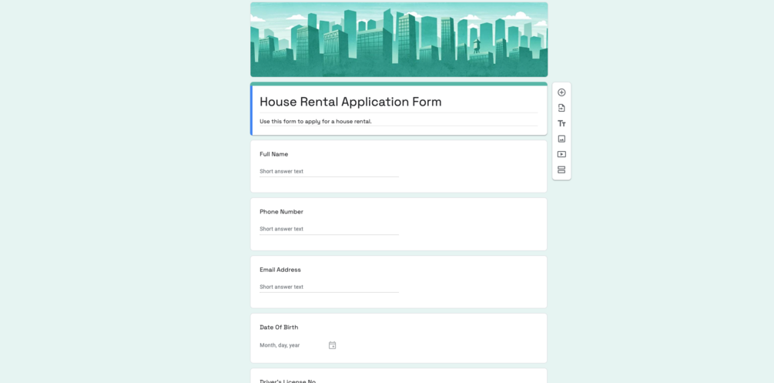Click the Email Address short answer field
Image resolution: width=774 pixels, height=383 pixels.
coord(330,287)
